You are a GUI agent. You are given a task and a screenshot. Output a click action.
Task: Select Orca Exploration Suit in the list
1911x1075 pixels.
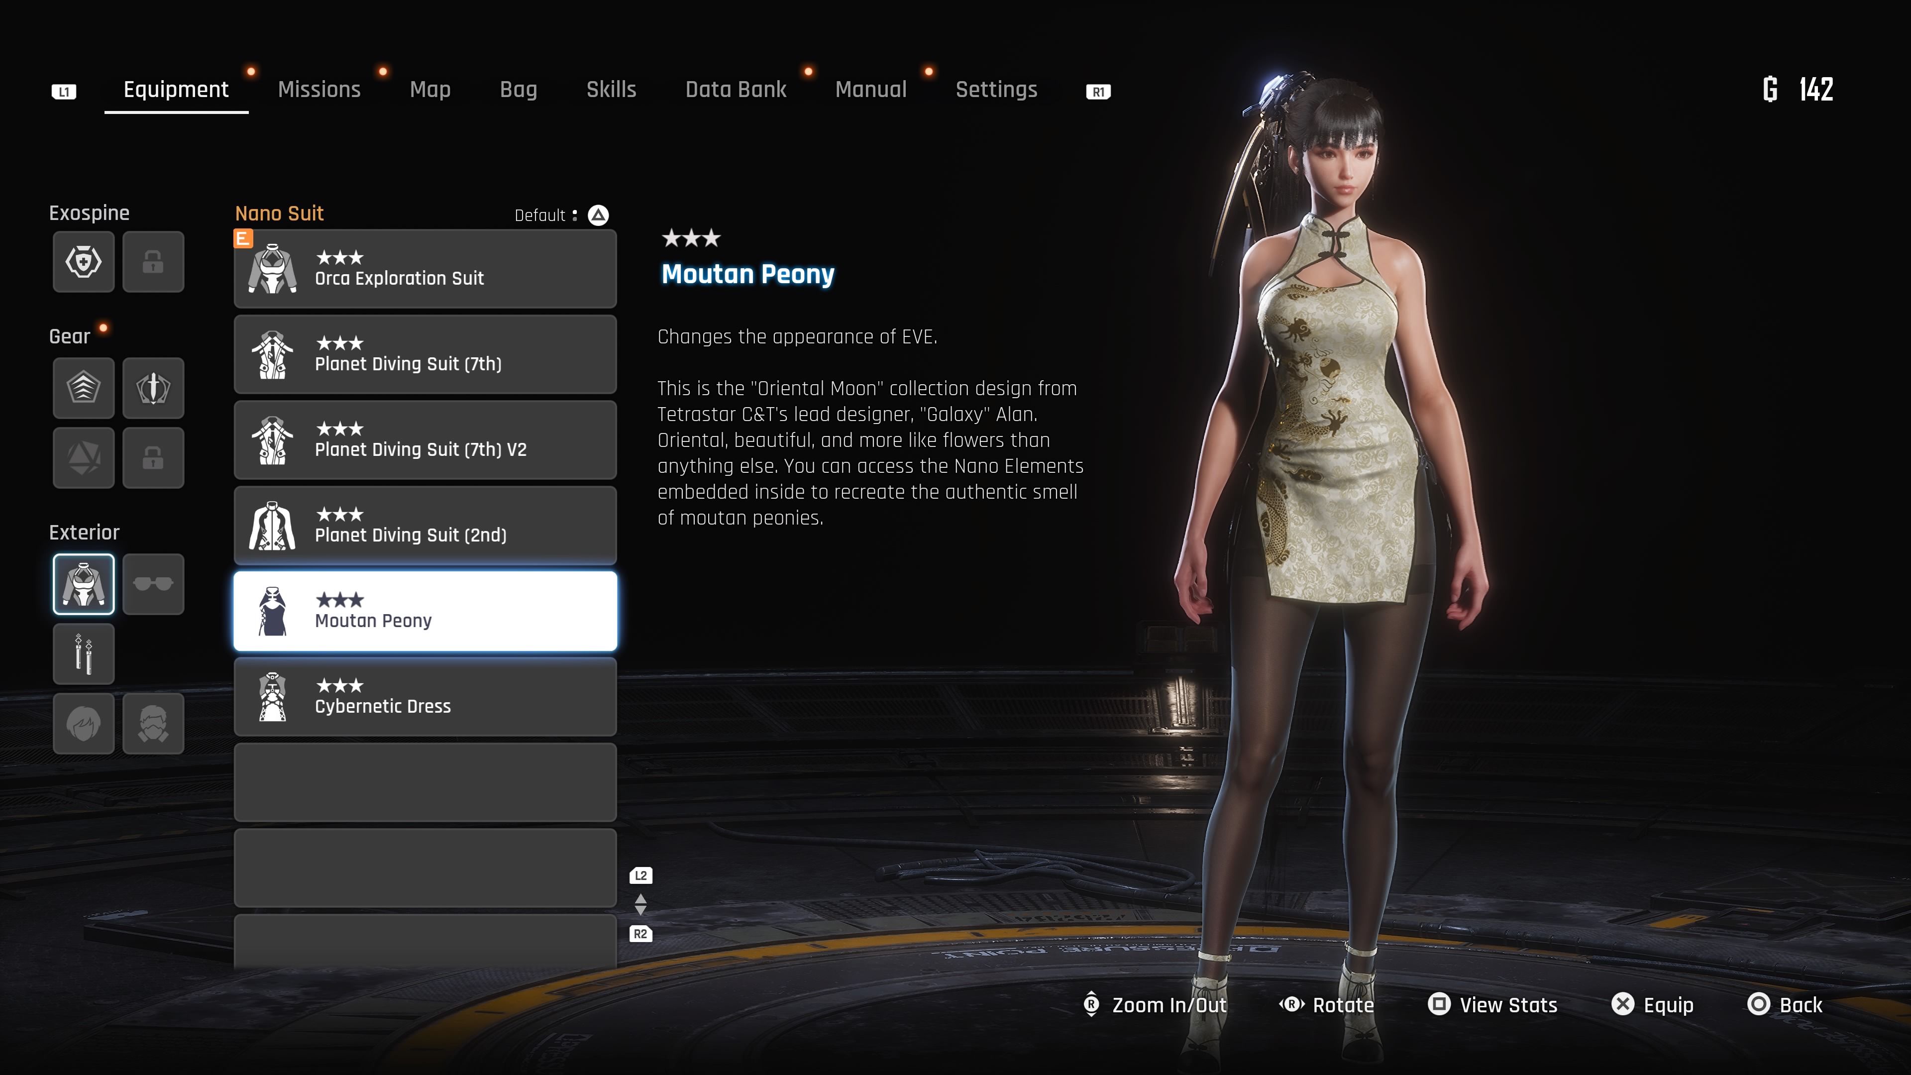pyautogui.click(x=425, y=269)
